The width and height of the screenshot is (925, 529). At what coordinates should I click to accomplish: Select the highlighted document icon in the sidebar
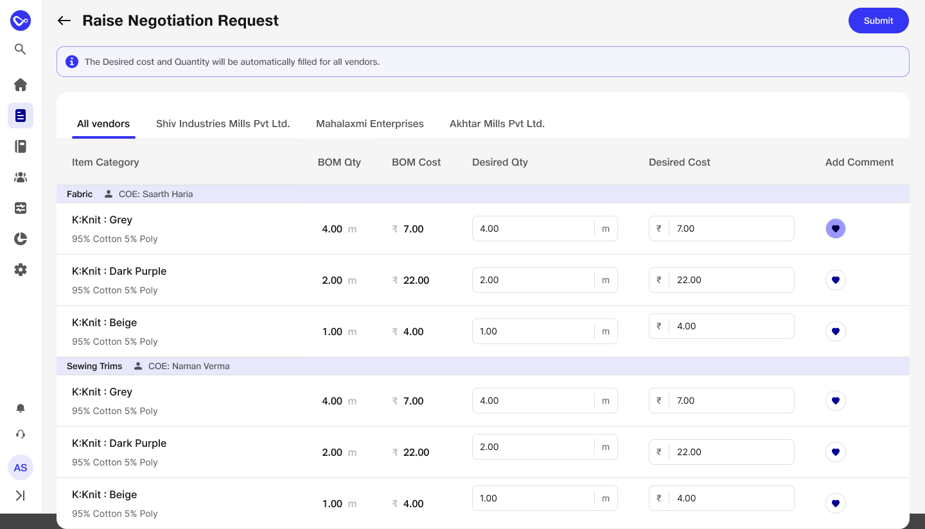point(21,116)
